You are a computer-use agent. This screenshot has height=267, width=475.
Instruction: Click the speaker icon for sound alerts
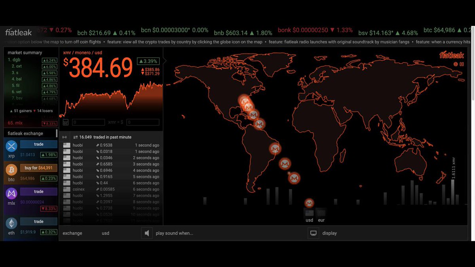tap(147, 233)
